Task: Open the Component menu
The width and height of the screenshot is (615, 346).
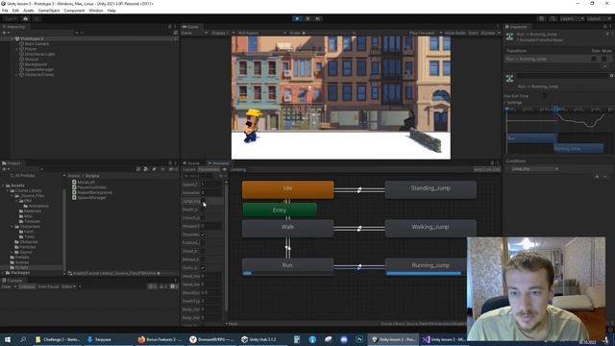Action: [x=74, y=11]
